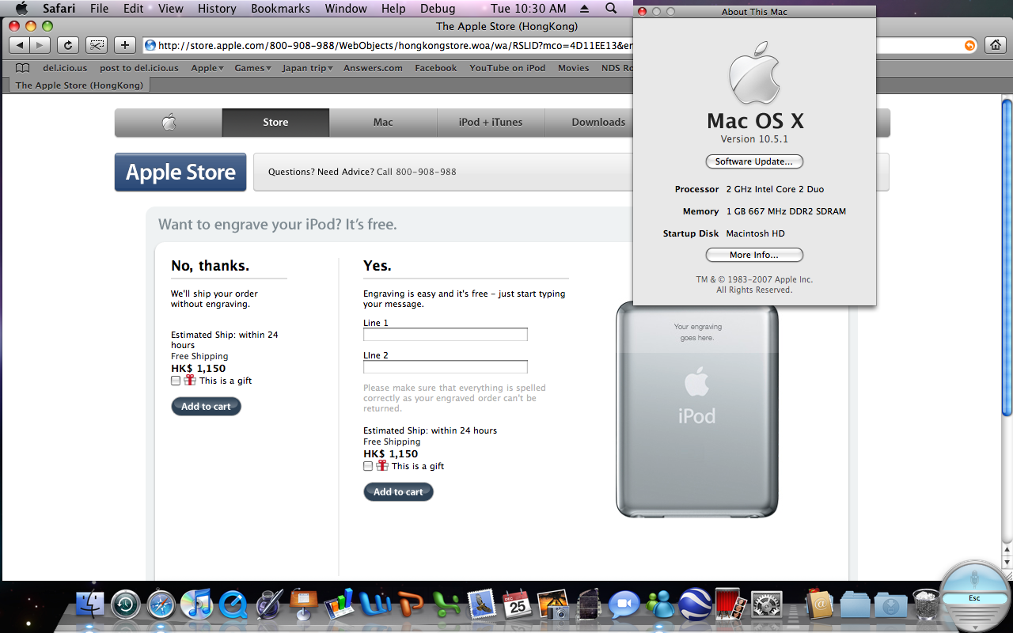Image resolution: width=1013 pixels, height=633 pixels.
Task: Launch Time Machine from the Dock
Action: point(125,605)
